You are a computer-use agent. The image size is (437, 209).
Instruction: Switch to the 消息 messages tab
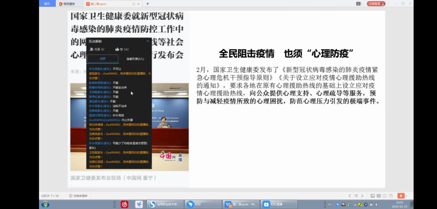pyautogui.click(x=103, y=59)
